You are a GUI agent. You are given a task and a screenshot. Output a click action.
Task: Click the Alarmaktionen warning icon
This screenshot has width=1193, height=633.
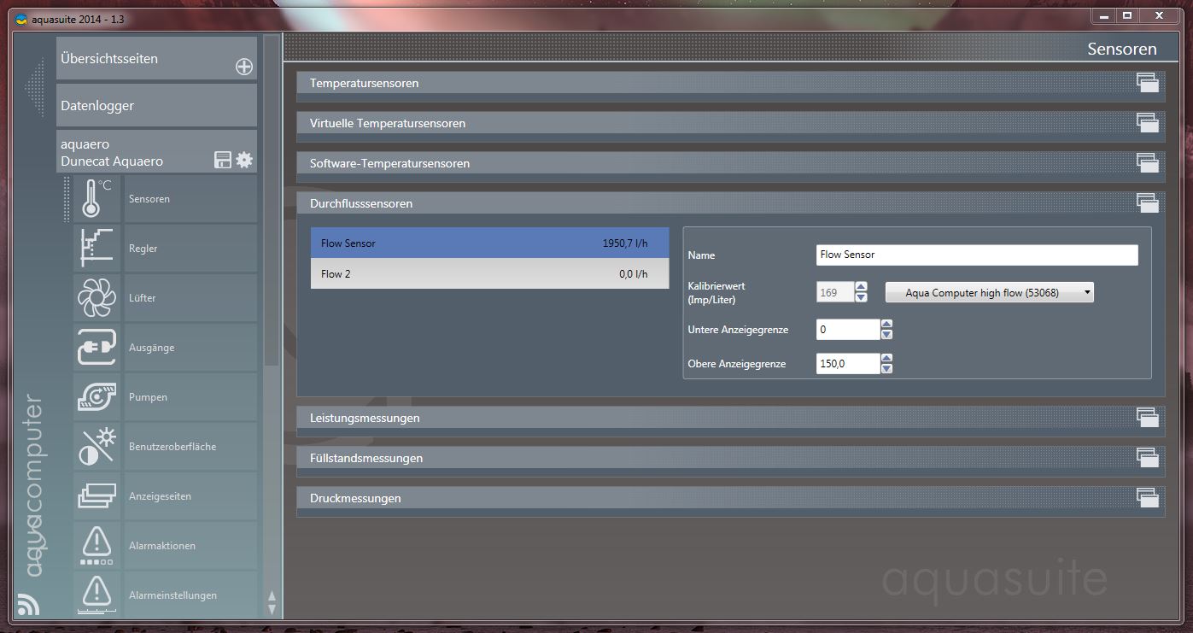[97, 546]
